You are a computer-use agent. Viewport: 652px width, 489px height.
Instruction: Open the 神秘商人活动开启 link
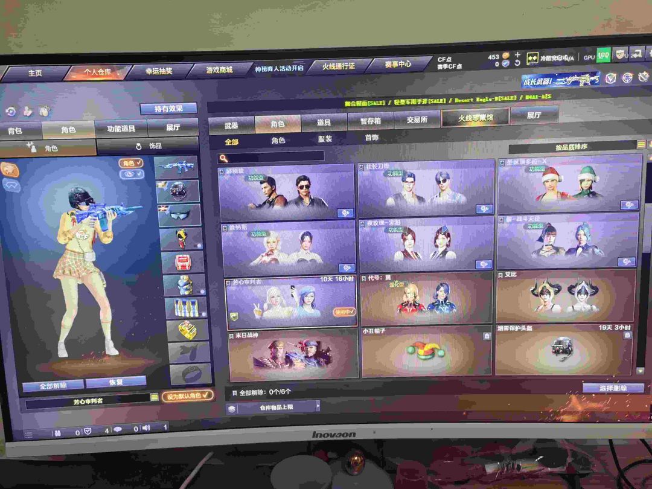coord(279,68)
